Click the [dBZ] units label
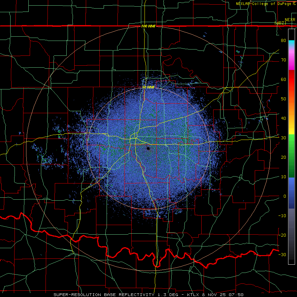This screenshot has width=297, height=297. (x=280, y=23)
